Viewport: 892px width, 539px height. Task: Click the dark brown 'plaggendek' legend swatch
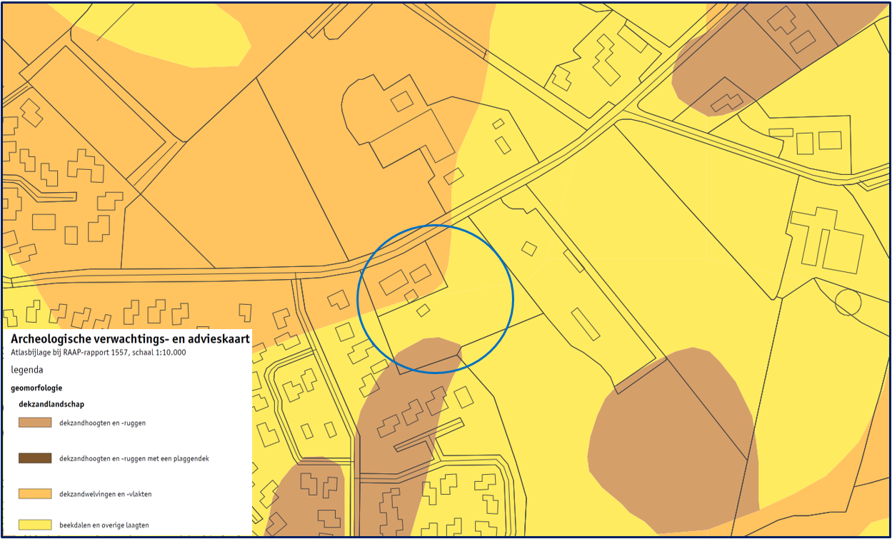click(x=35, y=458)
